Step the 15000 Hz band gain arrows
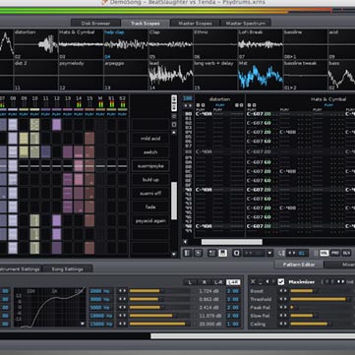The width and height of the screenshot is (355, 355). [x=122, y=324]
